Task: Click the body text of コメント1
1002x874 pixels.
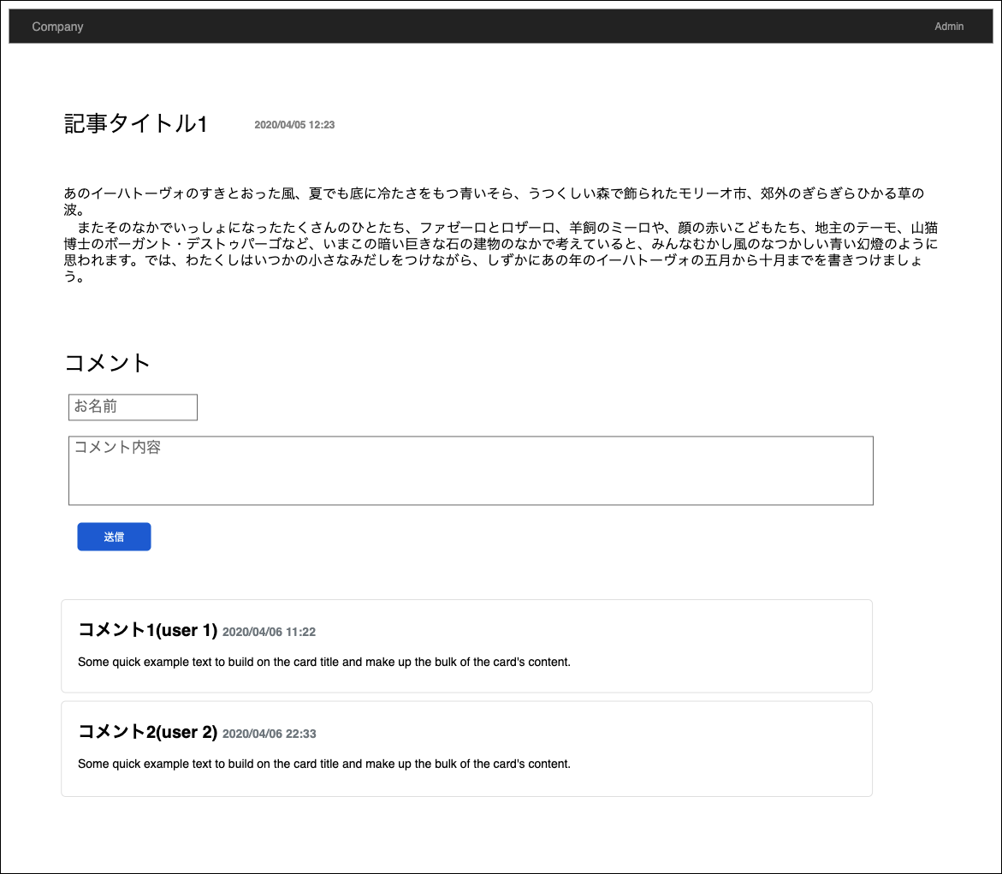Action: click(x=324, y=662)
